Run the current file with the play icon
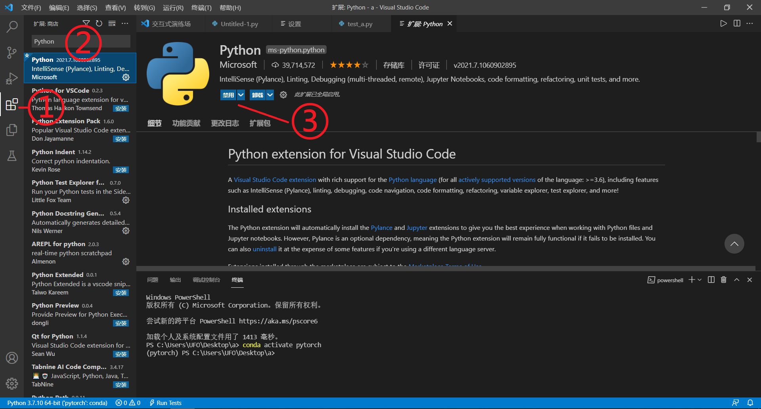This screenshot has height=409, width=761. point(723,23)
